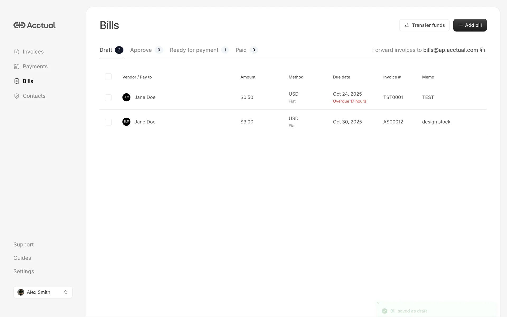
Task: Check the TST0001 bill checkbox
Action: (x=108, y=97)
